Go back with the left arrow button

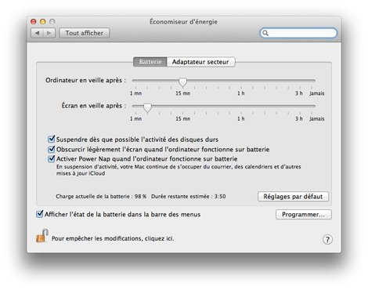tap(37, 33)
